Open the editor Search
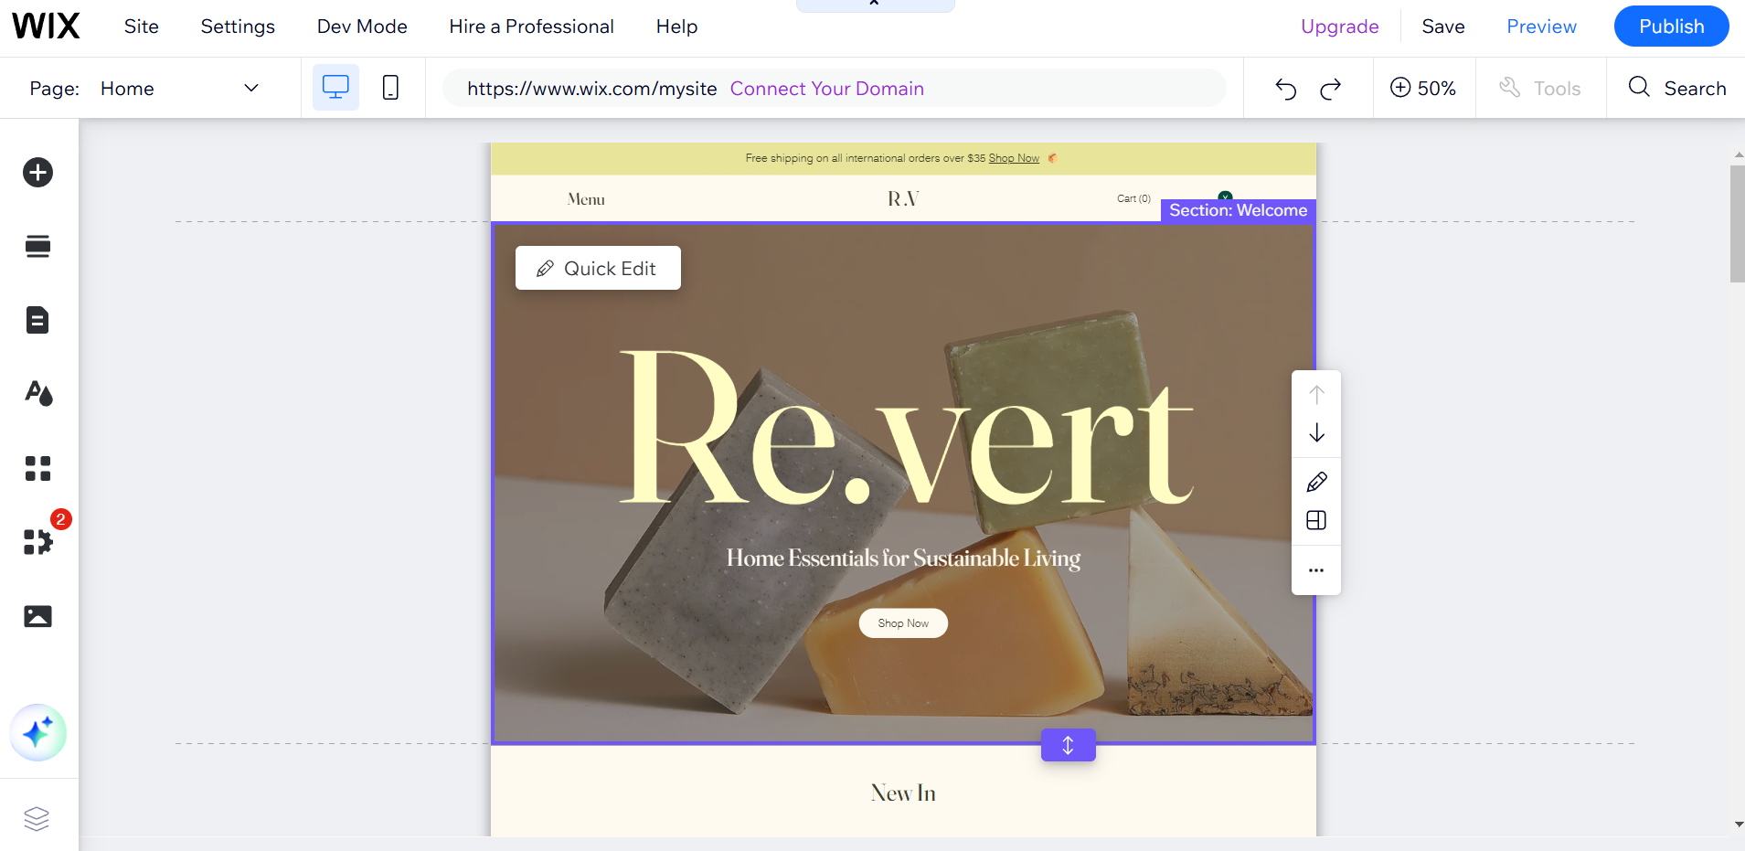Viewport: 1745px width, 851px height. (1677, 89)
